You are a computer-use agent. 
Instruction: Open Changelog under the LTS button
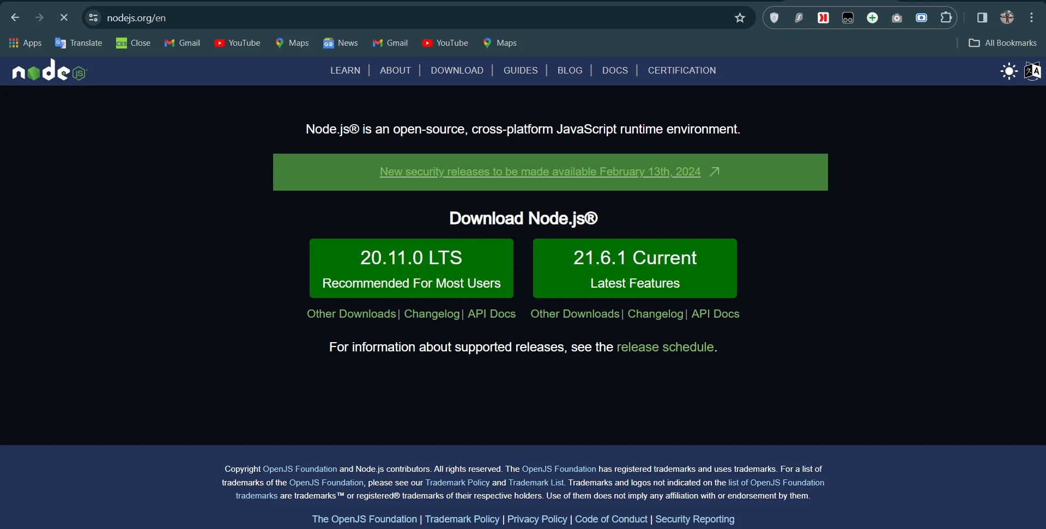tap(432, 314)
